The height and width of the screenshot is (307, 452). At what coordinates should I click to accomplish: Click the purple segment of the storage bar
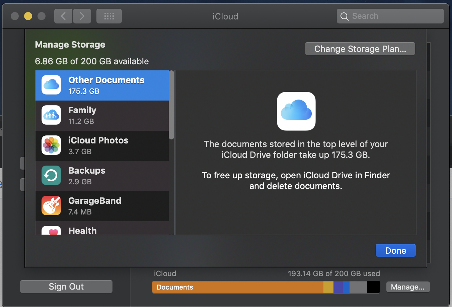point(338,287)
